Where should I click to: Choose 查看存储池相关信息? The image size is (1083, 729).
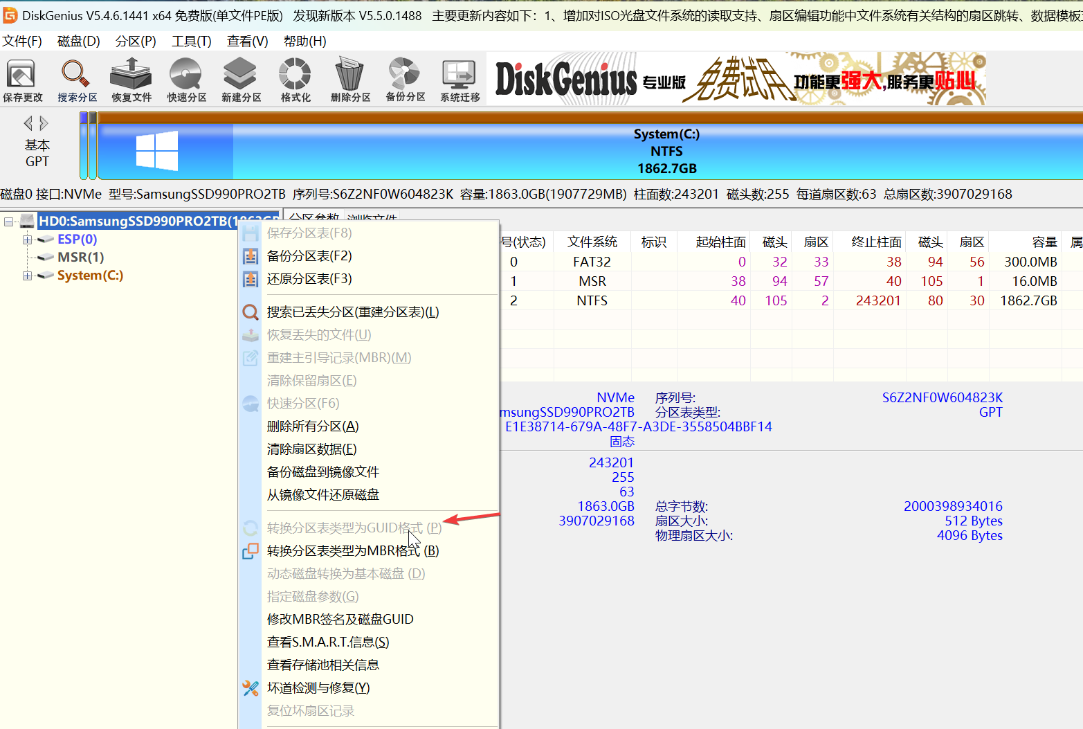[369, 665]
